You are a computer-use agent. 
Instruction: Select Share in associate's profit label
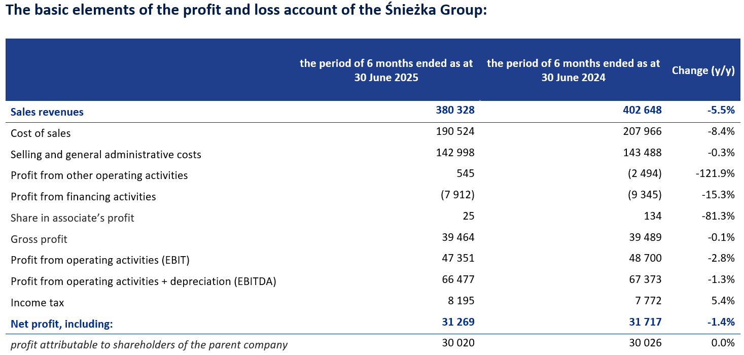point(73,218)
